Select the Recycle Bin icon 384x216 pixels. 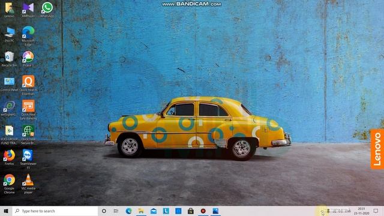pos(10,59)
